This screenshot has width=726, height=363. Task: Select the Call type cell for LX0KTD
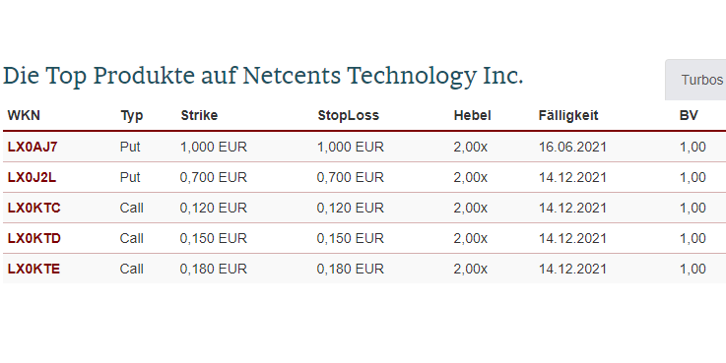point(131,239)
